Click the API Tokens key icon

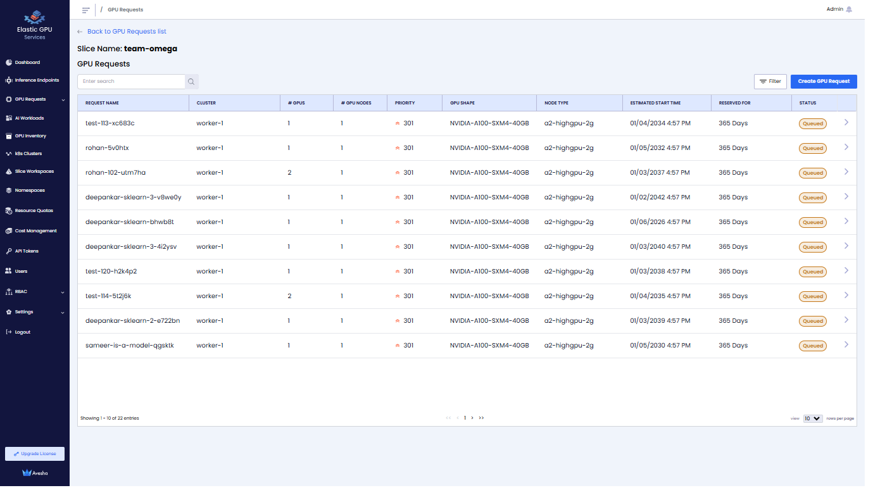pyautogui.click(x=9, y=251)
